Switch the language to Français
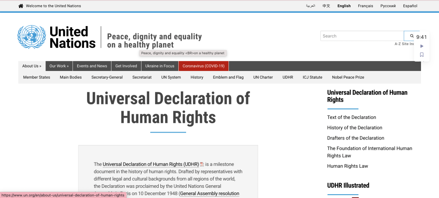 pyautogui.click(x=365, y=6)
